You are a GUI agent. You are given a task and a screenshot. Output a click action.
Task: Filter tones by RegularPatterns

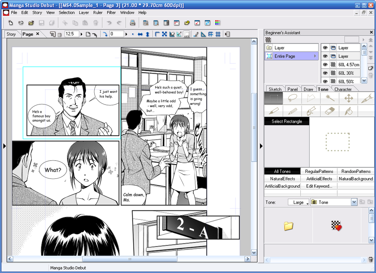click(x=319, y=171)
